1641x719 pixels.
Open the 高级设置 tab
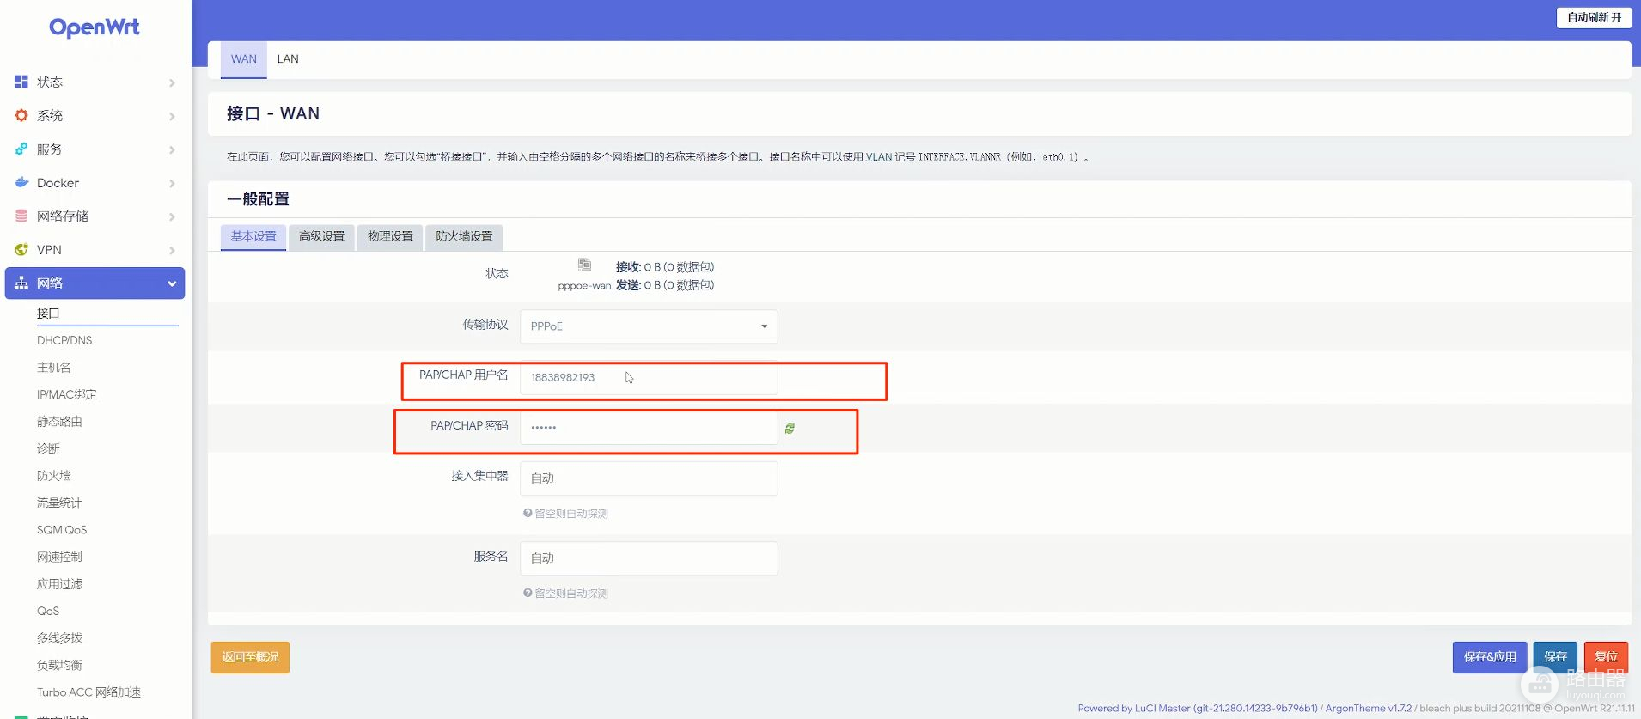pos(321,236)
